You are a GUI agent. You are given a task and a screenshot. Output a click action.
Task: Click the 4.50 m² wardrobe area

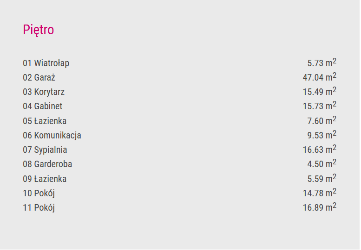coord(322,163)
